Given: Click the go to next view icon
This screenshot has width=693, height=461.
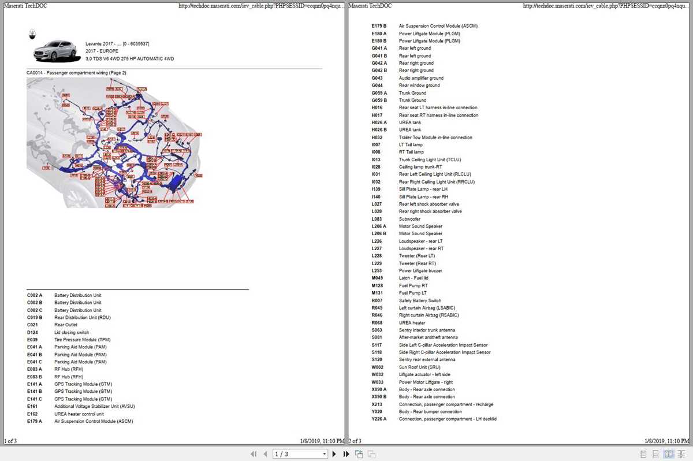Looking at the screenshot, I should click(371, 454).
